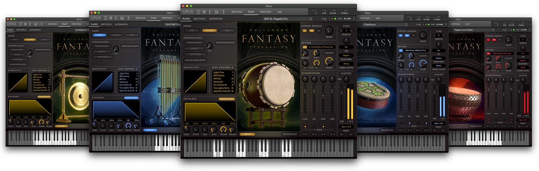Click Library button in the Orch Bell window

tap(151, 130)
